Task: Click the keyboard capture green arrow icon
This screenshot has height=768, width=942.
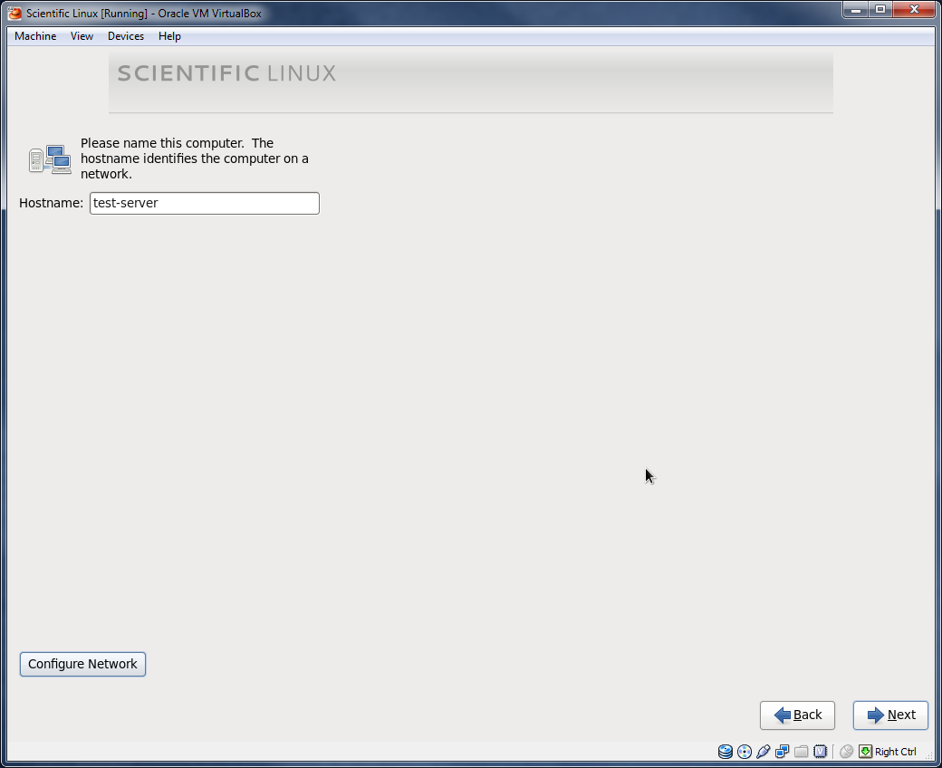Action: (865, 751)
